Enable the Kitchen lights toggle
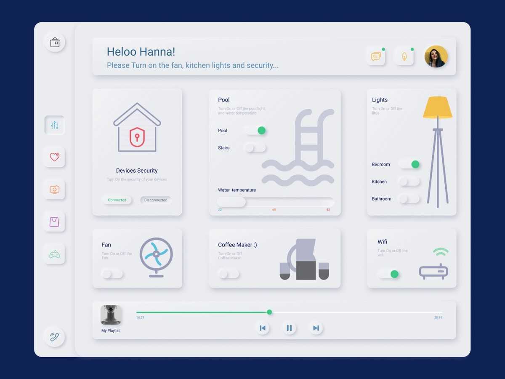Screen dimensions: 505x379 click(x=409, y=181)
